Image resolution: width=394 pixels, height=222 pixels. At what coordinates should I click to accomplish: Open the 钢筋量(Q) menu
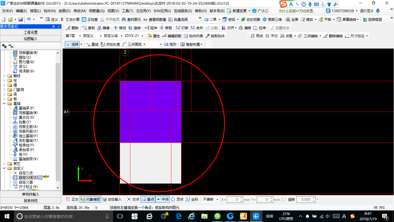tap(97, 11)
